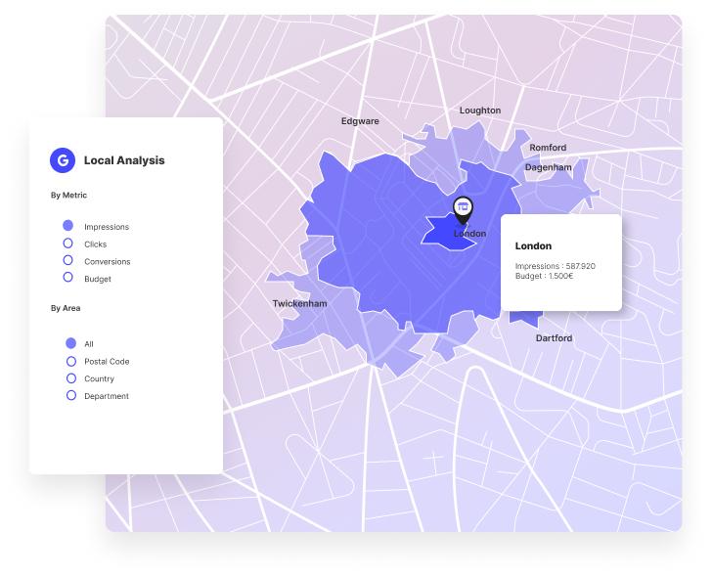
Task: Click the Dartford map label
Action: [x=554, y=338]
